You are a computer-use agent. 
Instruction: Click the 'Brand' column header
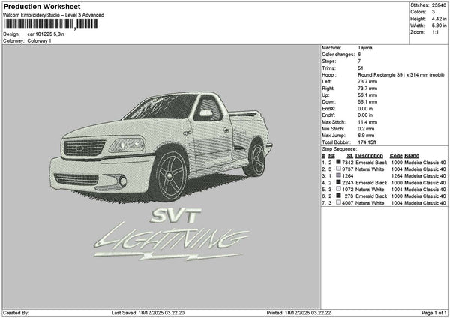pyautogui.click(x=412, y=156)
